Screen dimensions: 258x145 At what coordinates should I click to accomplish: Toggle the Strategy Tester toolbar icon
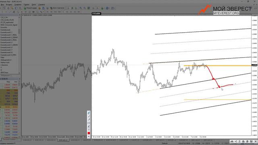pos(20,8)
